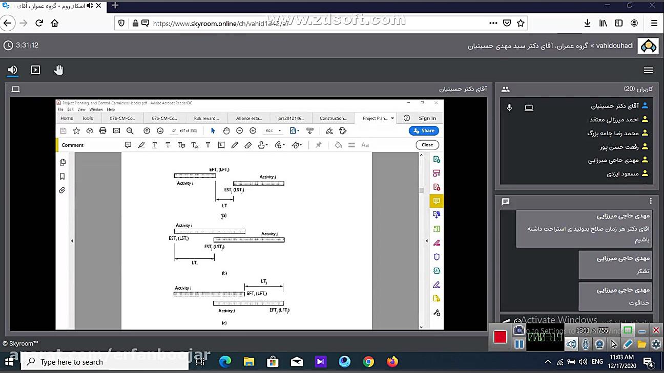
Task: Click the skyroom.online address bar
Action: 307,23
